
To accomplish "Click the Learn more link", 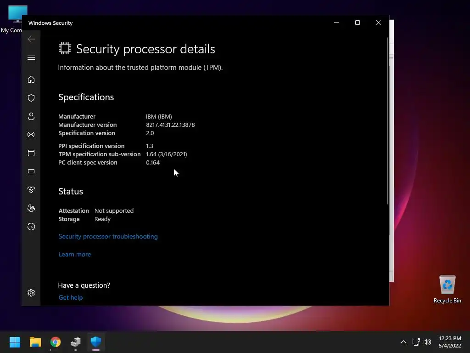I will click(75, 254).
